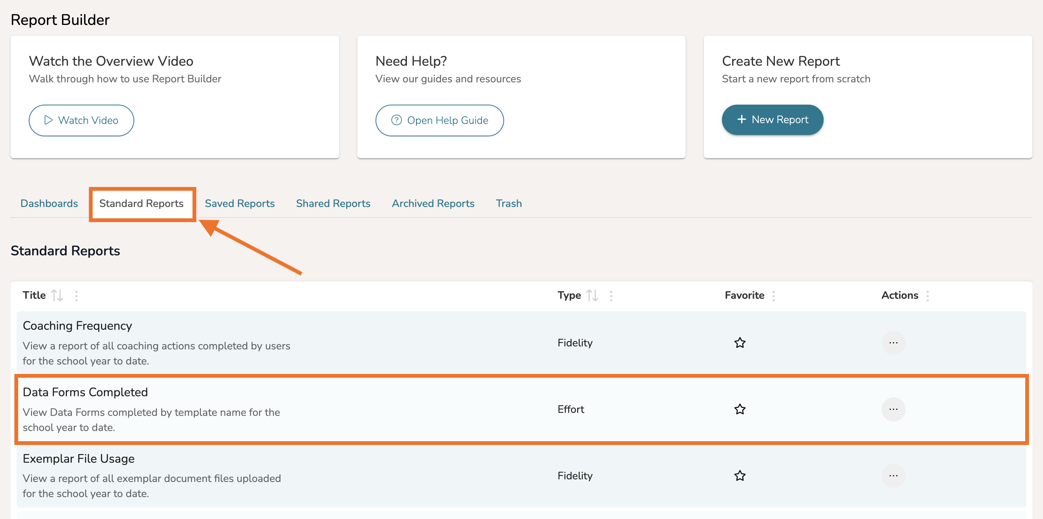Go to the Archived Reports tab
This screenshot has width=1043, height=519.
[x=433, y=203]
